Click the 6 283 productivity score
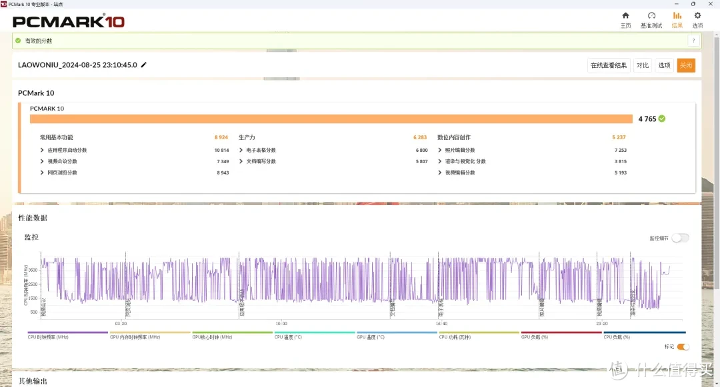Viewport: 720px width, 387px height. [x=420, y=137]
